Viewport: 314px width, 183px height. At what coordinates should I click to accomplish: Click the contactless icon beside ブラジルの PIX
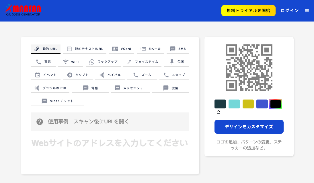pyautogui.click(x=37, y=88)
